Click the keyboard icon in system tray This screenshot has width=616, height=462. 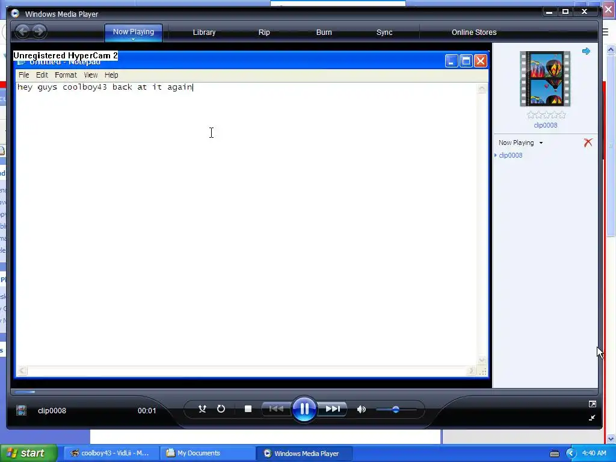554,454
